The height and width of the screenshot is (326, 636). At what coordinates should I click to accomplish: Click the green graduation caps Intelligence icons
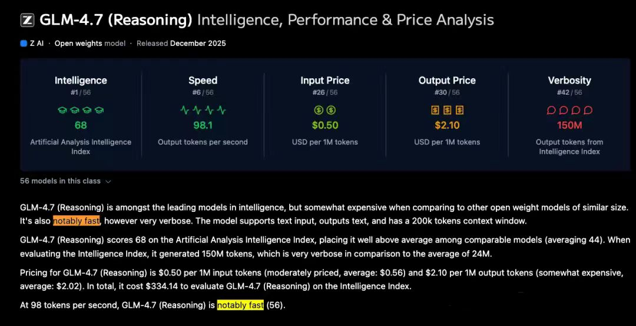tap(81, 110)
